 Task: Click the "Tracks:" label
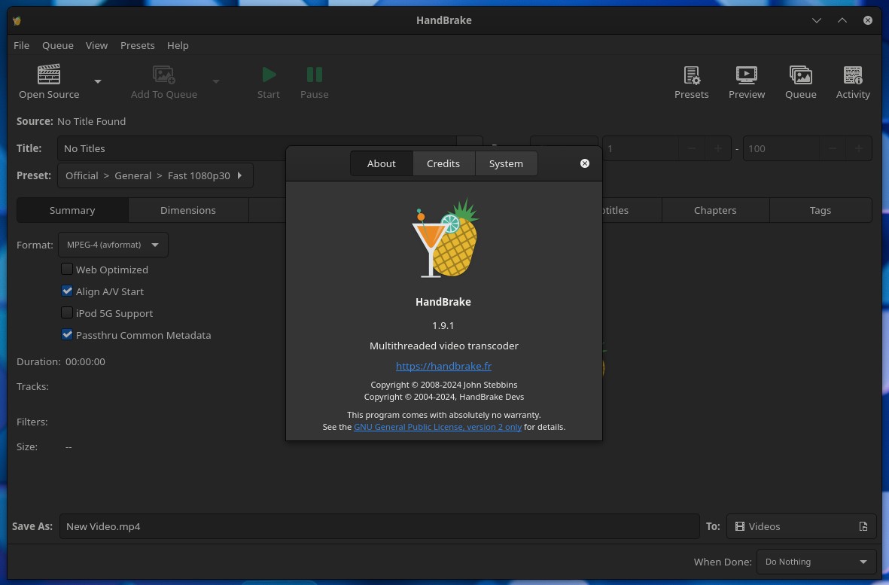(32, 386)
